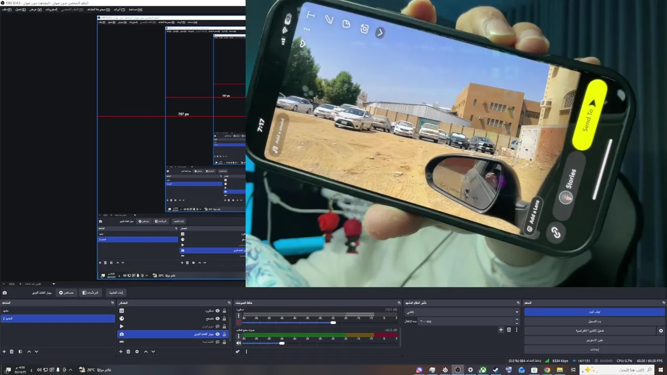This screenshot has height=375, width=667.
Task: Click the camera icon in source toolbar
Action: point(5,293)
